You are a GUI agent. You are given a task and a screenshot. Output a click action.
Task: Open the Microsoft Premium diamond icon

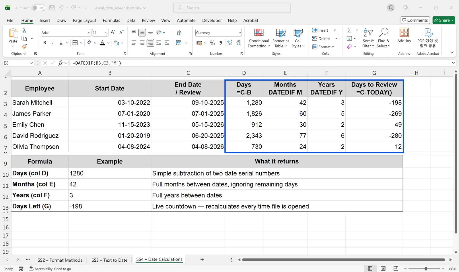406,8
